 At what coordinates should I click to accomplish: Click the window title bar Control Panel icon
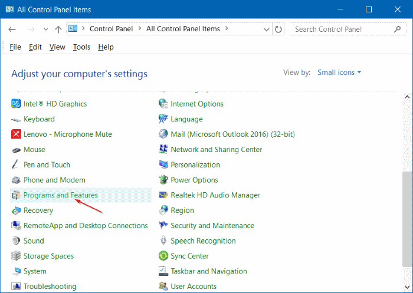pyautogui.click(x=10, y=9)
